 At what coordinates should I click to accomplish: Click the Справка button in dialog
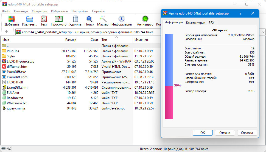point(247,133)
